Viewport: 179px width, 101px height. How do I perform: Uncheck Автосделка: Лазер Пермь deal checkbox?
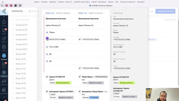pos(80,91)
